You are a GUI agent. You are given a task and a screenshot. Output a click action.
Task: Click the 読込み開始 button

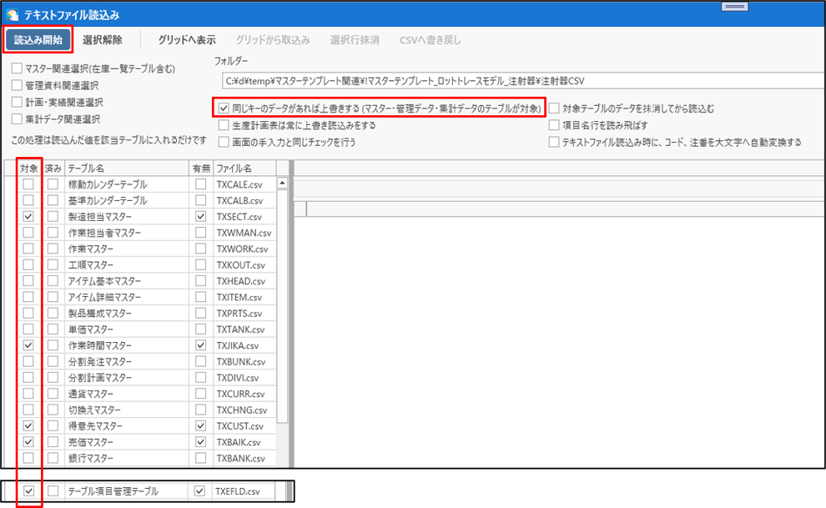38,40
